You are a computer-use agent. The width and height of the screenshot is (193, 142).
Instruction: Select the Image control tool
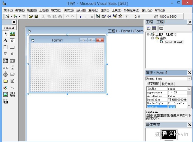[x=5, y=94]
